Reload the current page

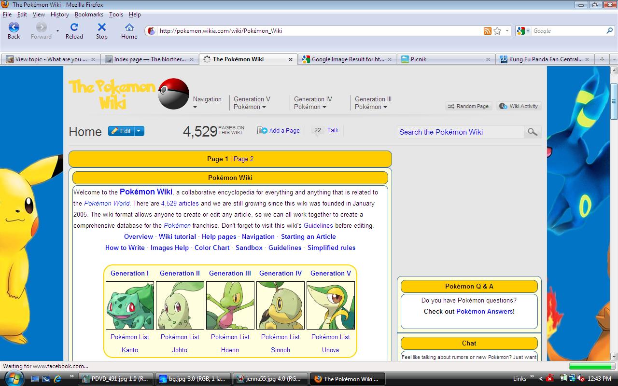click(74, 28)
